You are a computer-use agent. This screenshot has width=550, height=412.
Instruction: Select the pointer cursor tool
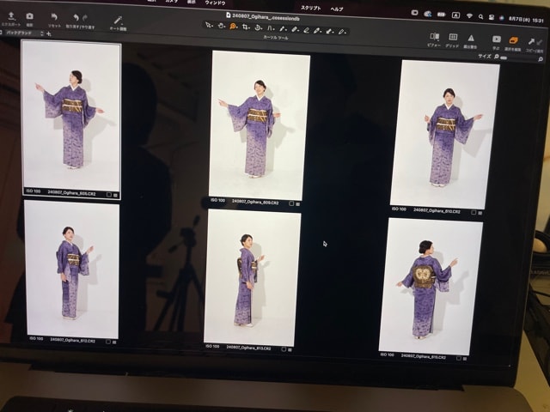[209, 25]
